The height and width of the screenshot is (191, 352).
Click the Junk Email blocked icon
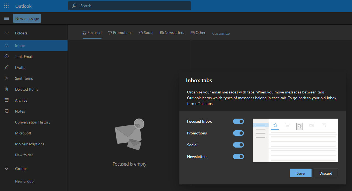7,57
